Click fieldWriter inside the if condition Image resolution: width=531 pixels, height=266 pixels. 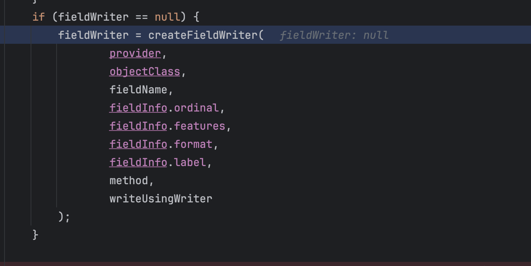[93, 17]
